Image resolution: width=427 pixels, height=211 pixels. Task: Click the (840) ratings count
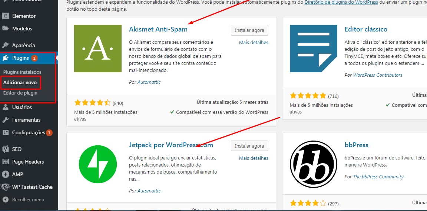tap(117, 103)
